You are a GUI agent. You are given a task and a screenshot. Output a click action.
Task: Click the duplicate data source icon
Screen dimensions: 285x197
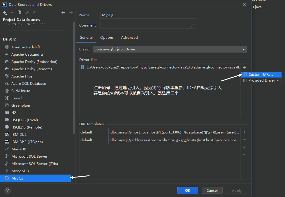click(20, 12)
